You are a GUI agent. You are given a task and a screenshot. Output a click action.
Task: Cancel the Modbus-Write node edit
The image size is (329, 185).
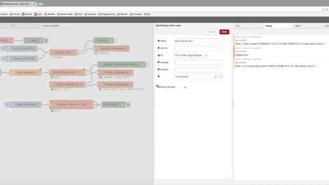[x=211, y=32]
